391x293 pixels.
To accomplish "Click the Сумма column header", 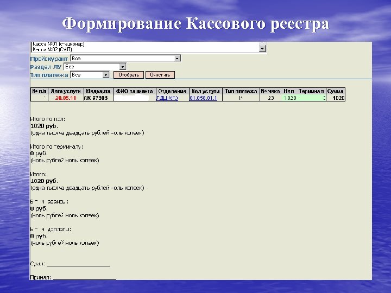I will tap(336, 91).
